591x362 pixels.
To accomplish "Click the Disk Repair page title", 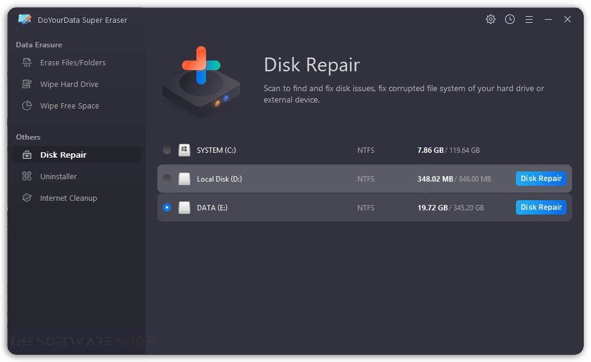I will tap(312, 65).
